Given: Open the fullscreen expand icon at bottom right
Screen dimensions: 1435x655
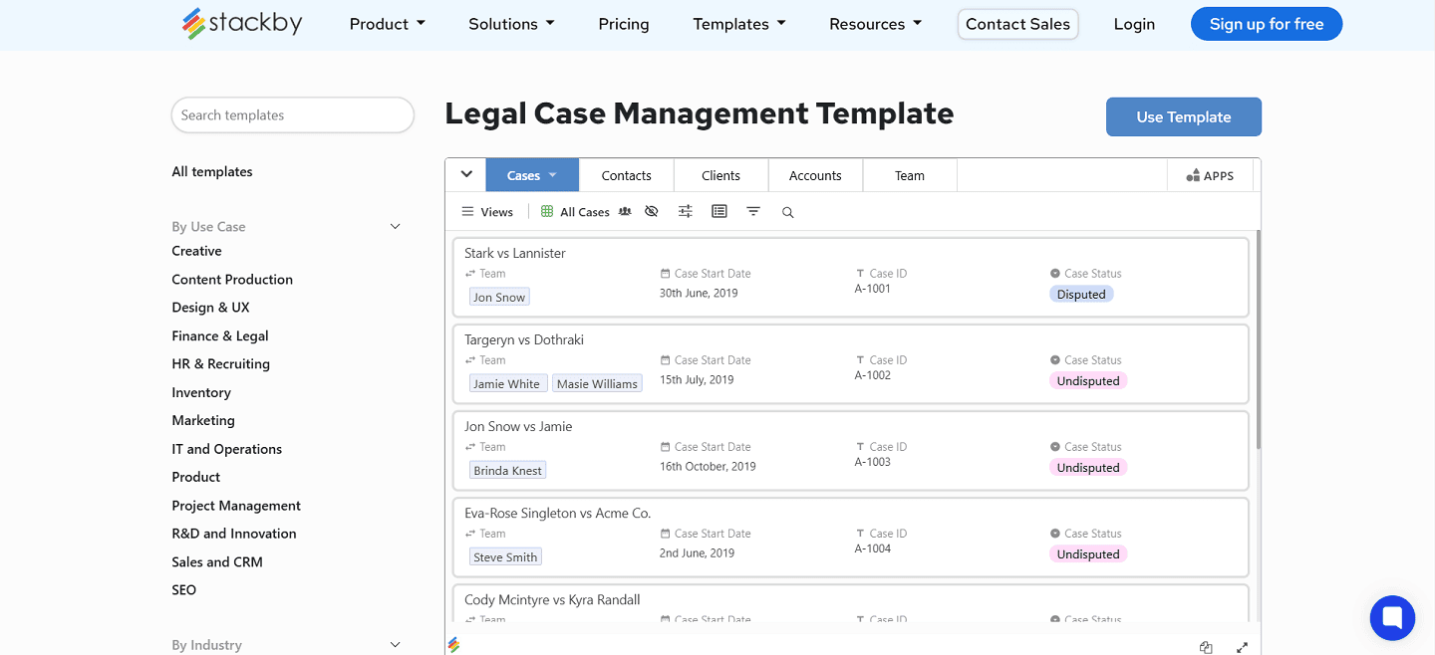Looking at the screenshot, I should 1242,647.
